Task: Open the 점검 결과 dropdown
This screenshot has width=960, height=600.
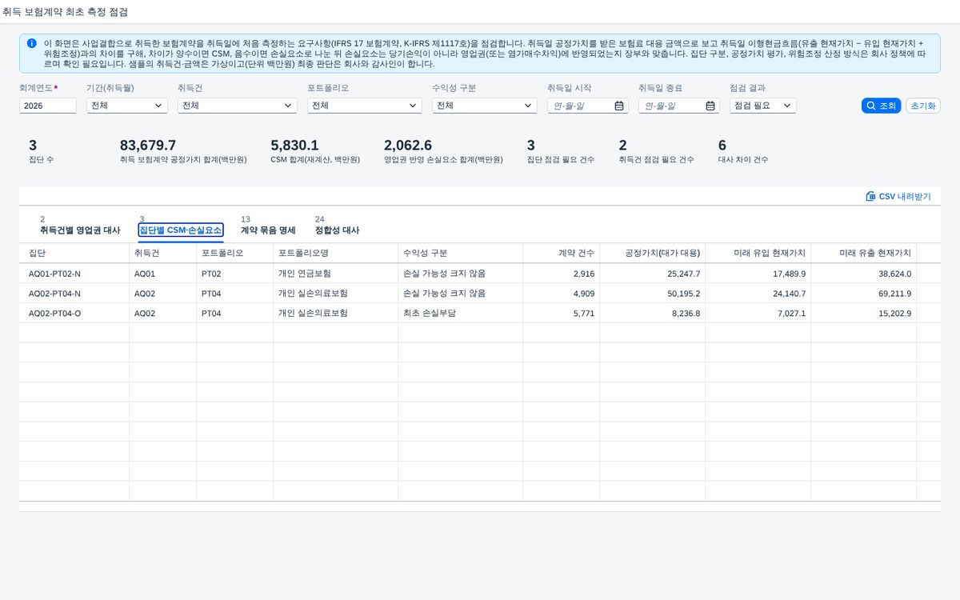Action: click(x=763, y=106)
